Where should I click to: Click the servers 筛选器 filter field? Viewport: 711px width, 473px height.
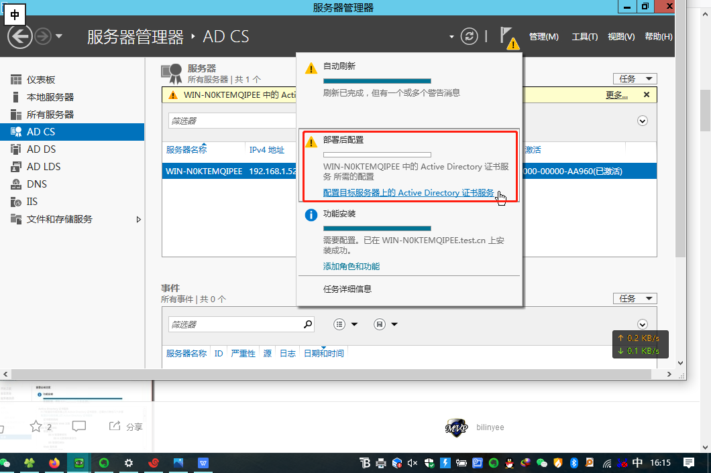[232, 121]
